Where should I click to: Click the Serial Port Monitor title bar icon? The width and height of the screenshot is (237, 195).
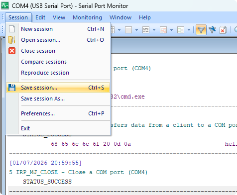(5, 6)
